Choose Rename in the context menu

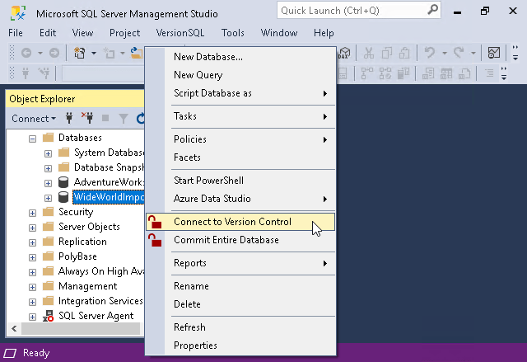click(x=240, y=286)
